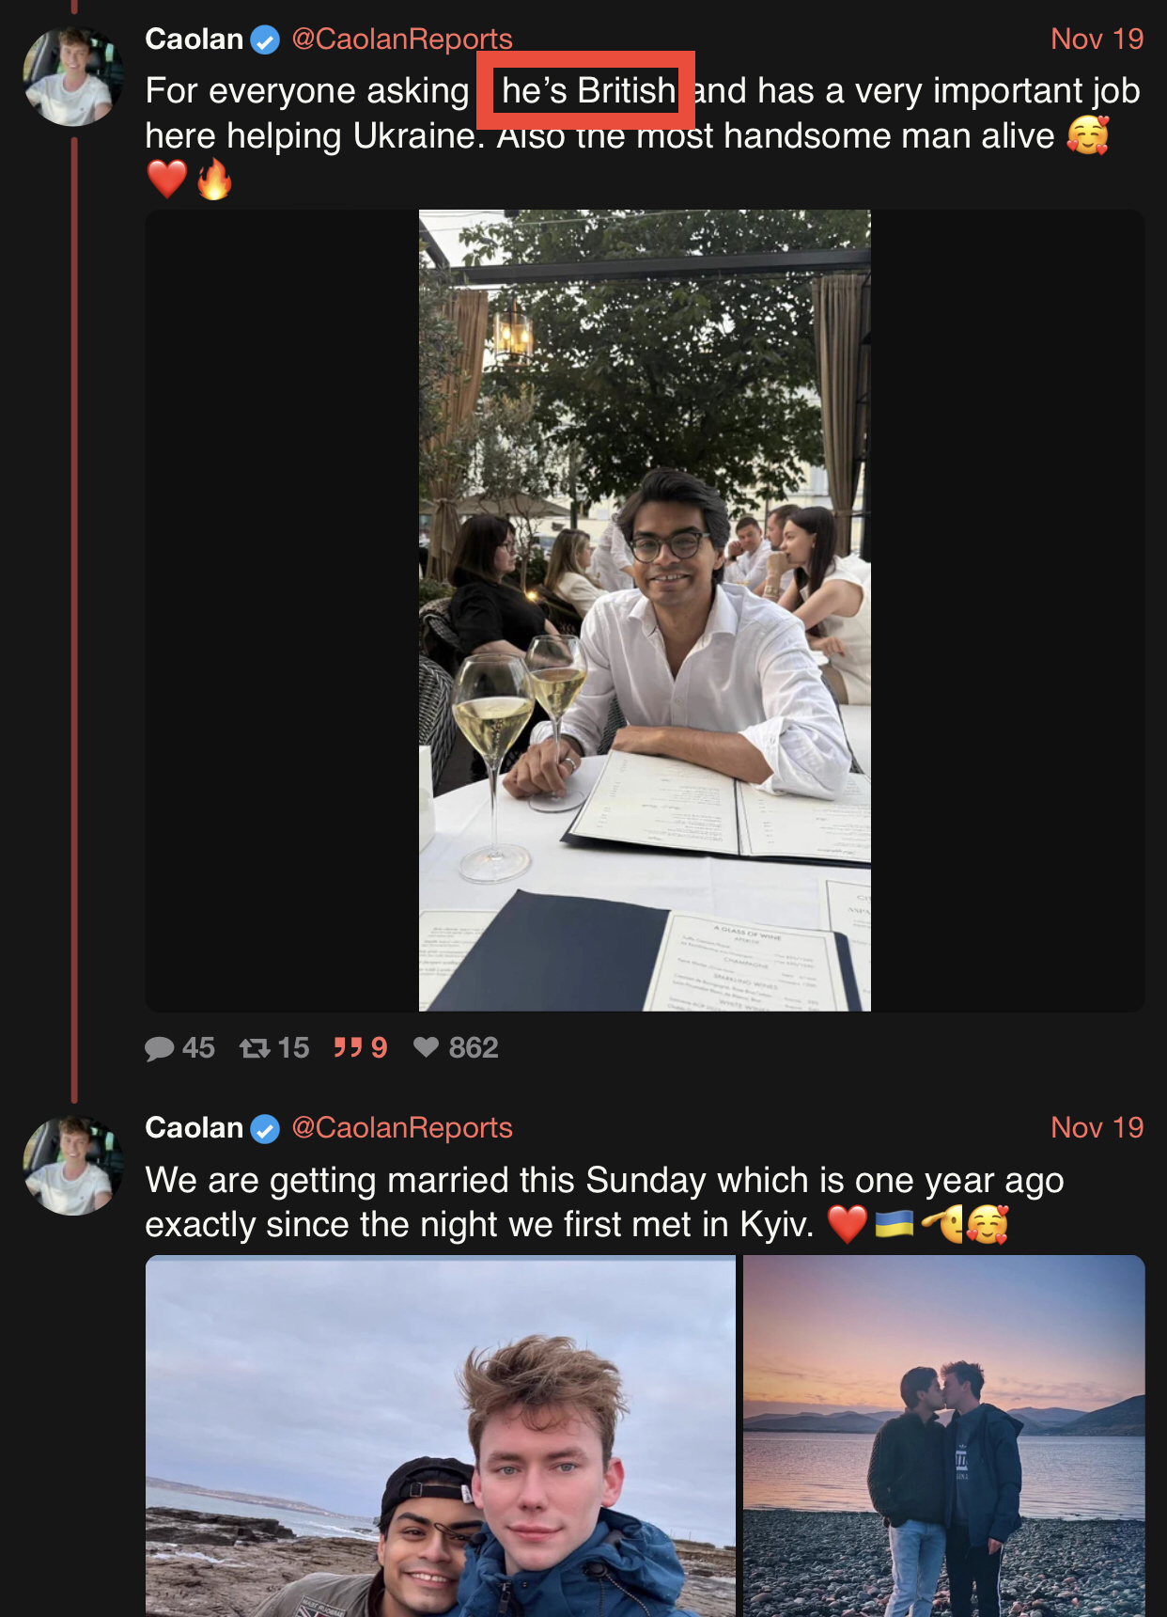Open @CaolanReports handle in the first tweet
This screenshot has height=1617, width=1167.
[x=402, y=39]
